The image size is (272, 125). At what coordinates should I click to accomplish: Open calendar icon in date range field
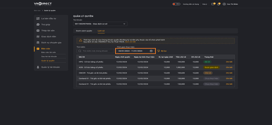click(151, 51)
